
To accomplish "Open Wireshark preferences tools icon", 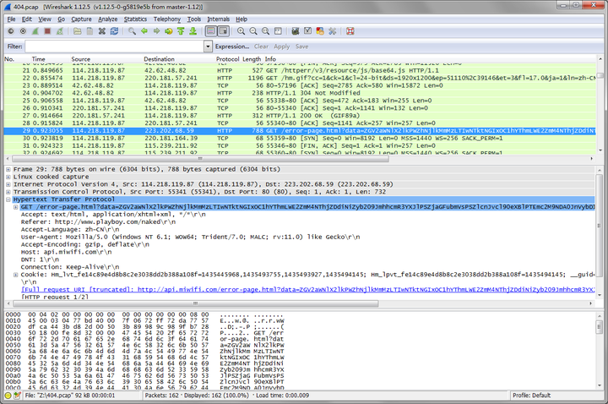I will [333, 31].
